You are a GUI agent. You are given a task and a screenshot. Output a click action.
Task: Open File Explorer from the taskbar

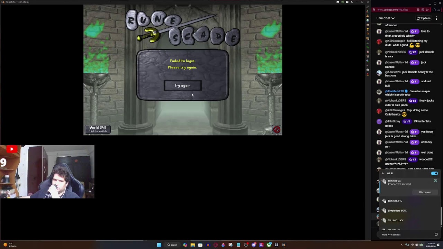[x=193, y=245]
